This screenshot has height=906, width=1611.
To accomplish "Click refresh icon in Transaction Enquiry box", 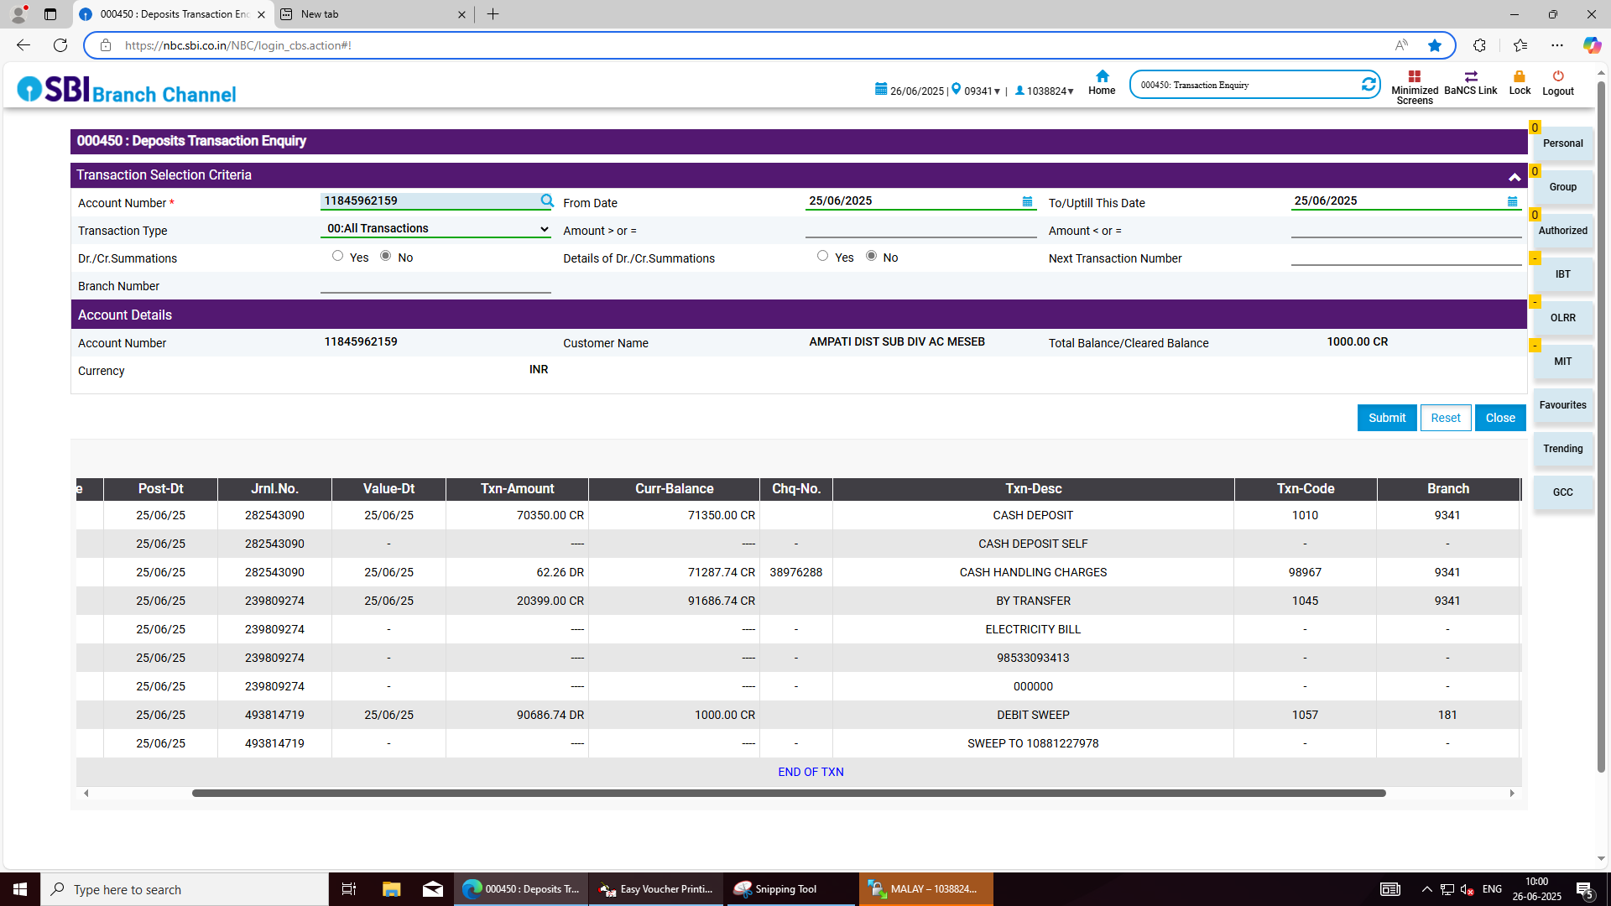I will pos(1368,85).
